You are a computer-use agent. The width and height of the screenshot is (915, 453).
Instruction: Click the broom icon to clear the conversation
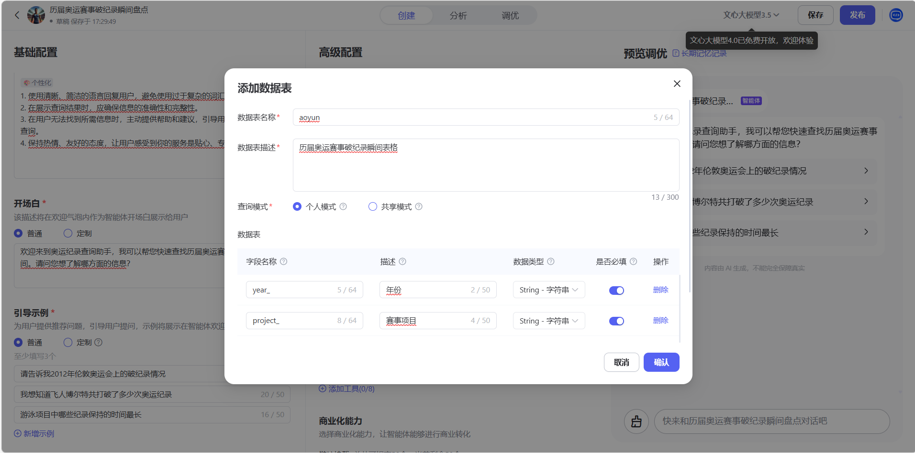point(636,421)
